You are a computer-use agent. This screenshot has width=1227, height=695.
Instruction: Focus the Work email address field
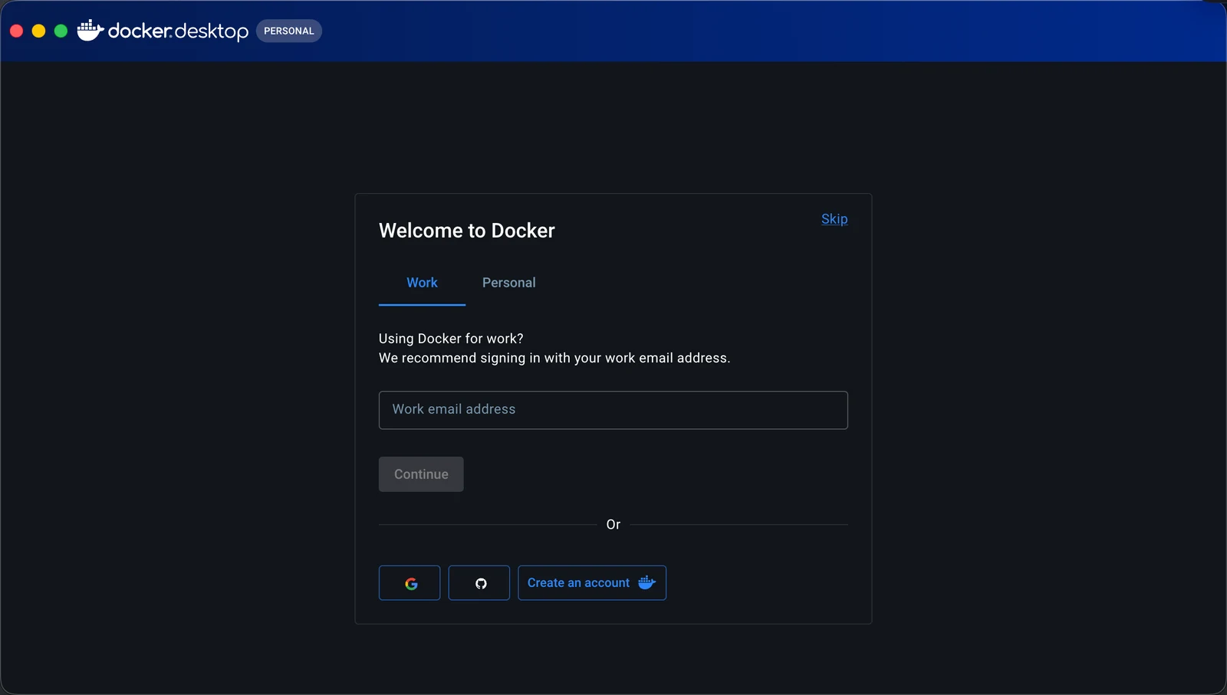(613, 410)
